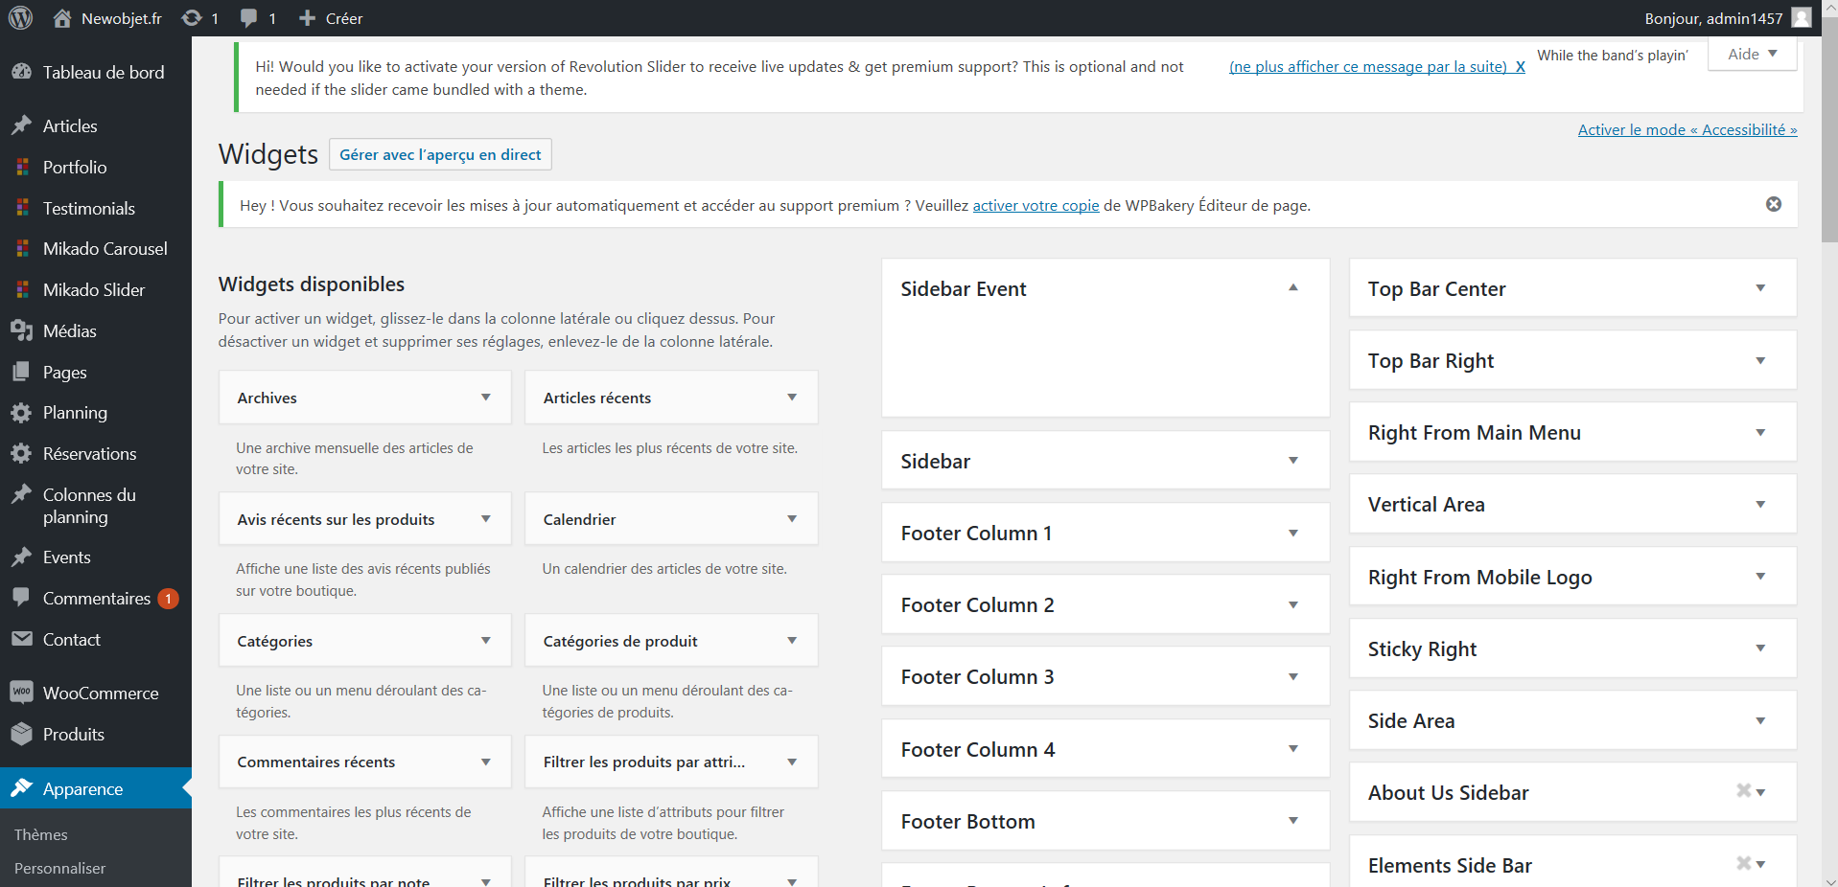Viewport: 1838px width, 887px height.
Task: Click the activer votre copie link
Action: (1035, 205)
